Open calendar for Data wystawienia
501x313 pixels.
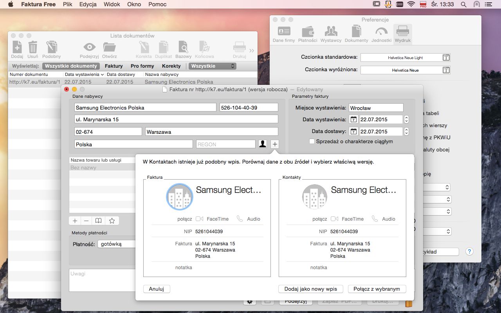click(354, 119)
